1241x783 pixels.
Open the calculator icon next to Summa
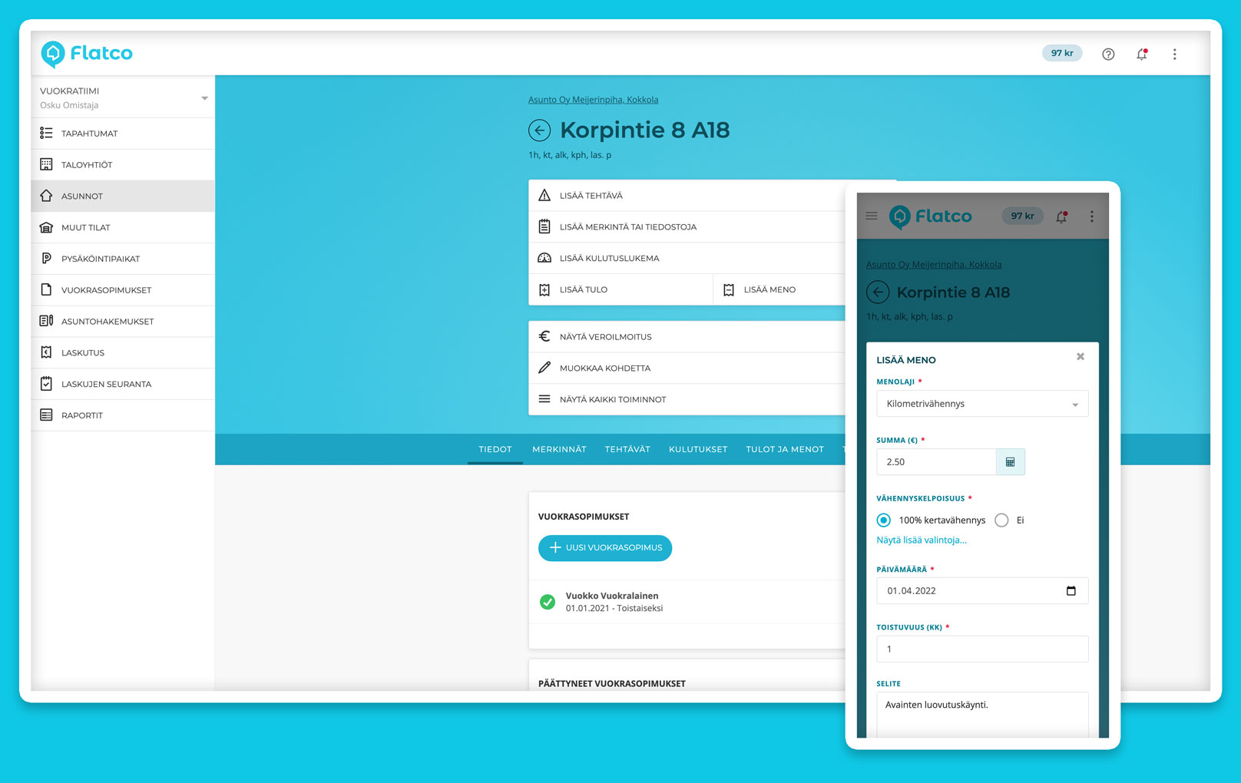(x=1010, y=462)
